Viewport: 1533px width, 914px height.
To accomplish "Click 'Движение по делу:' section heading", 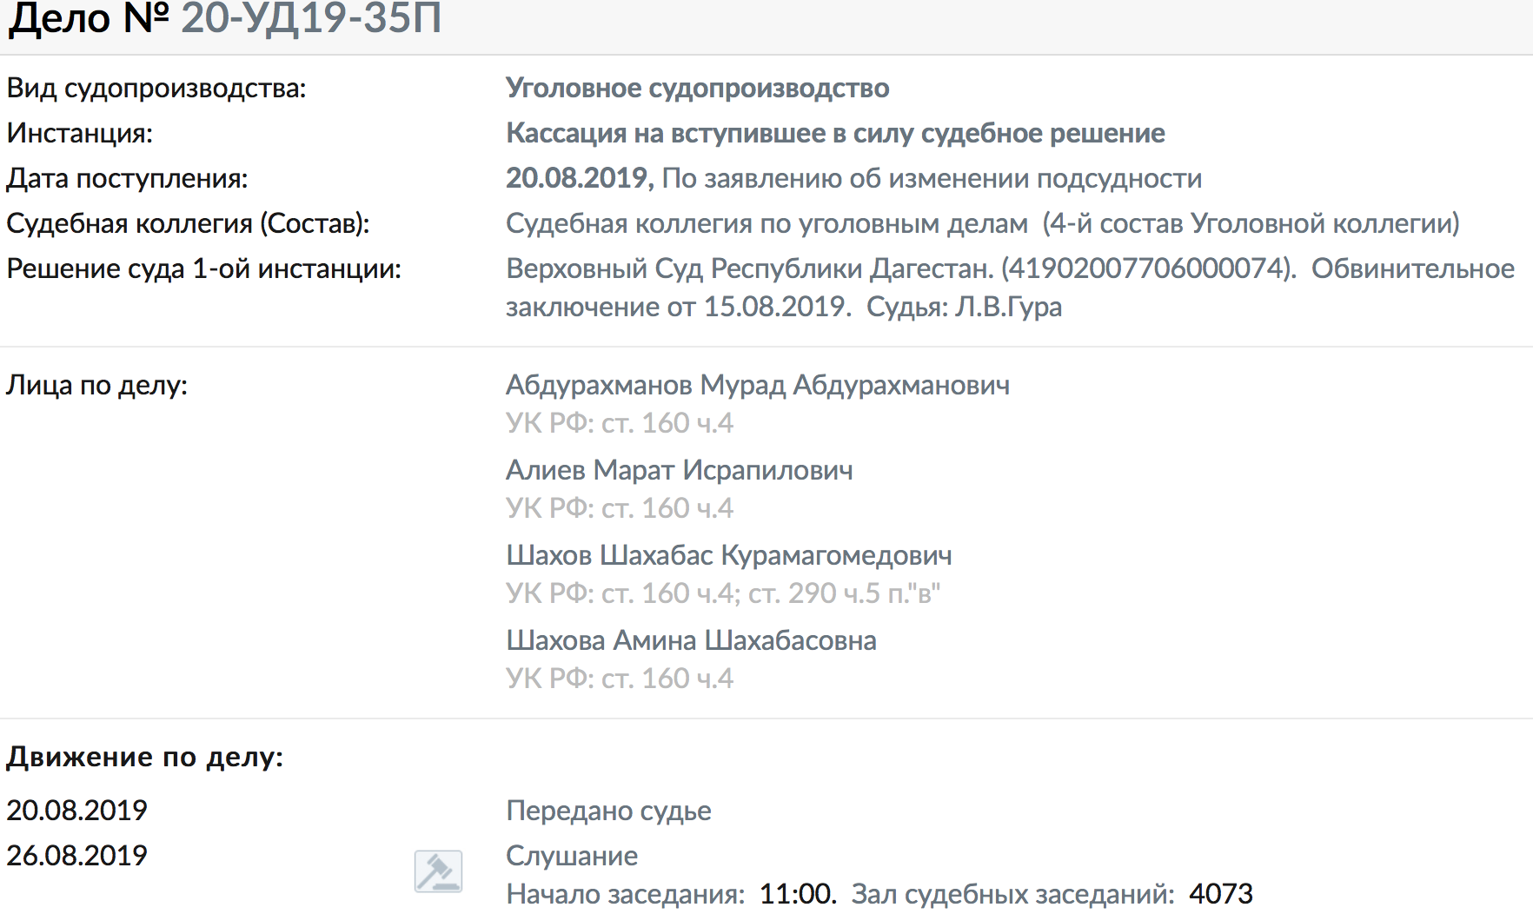I will coord(145,757).
